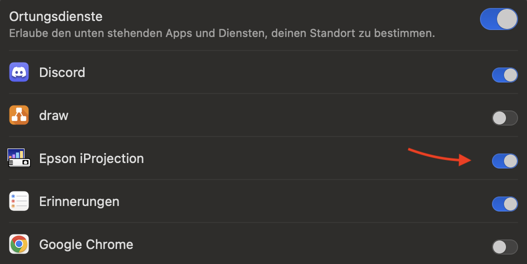The width and height of the screenshot is (527, 264).
Task: Select the Discord label text
Action: pos(62,72)
